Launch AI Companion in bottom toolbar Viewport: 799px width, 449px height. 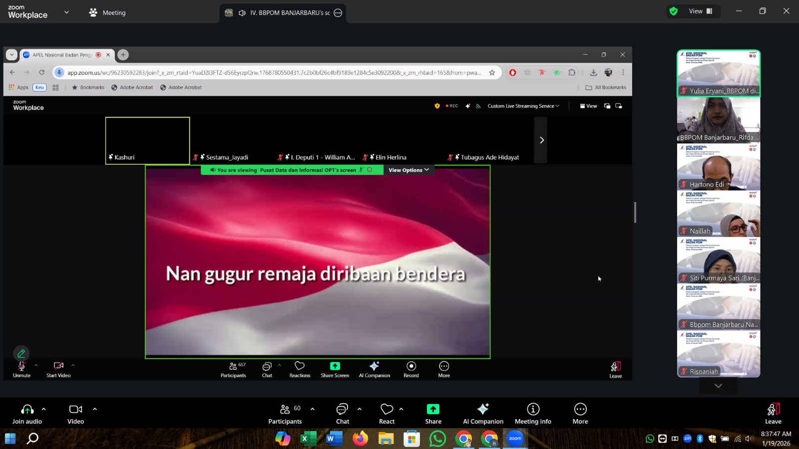click(x=483, y=414)
